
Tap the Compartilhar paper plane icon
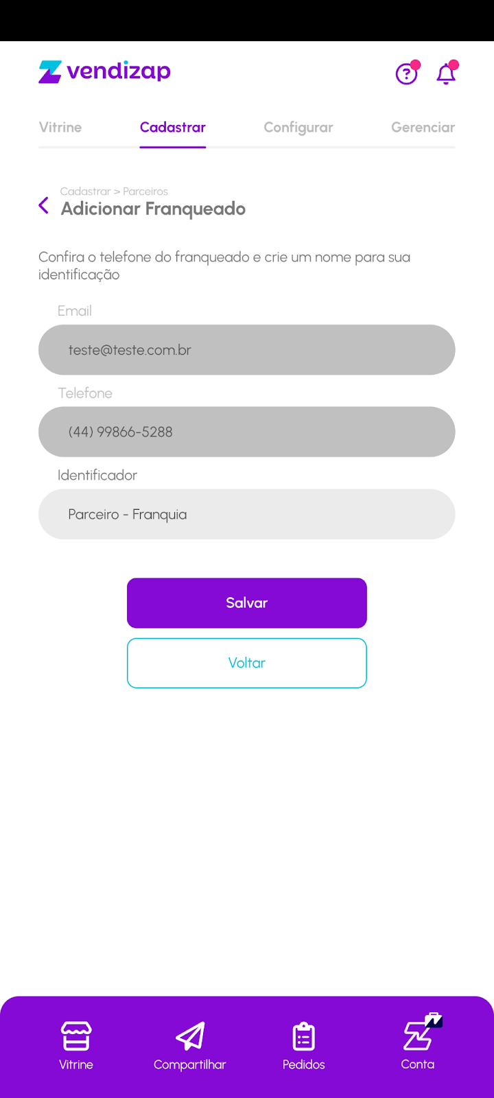pos(190,1036)
